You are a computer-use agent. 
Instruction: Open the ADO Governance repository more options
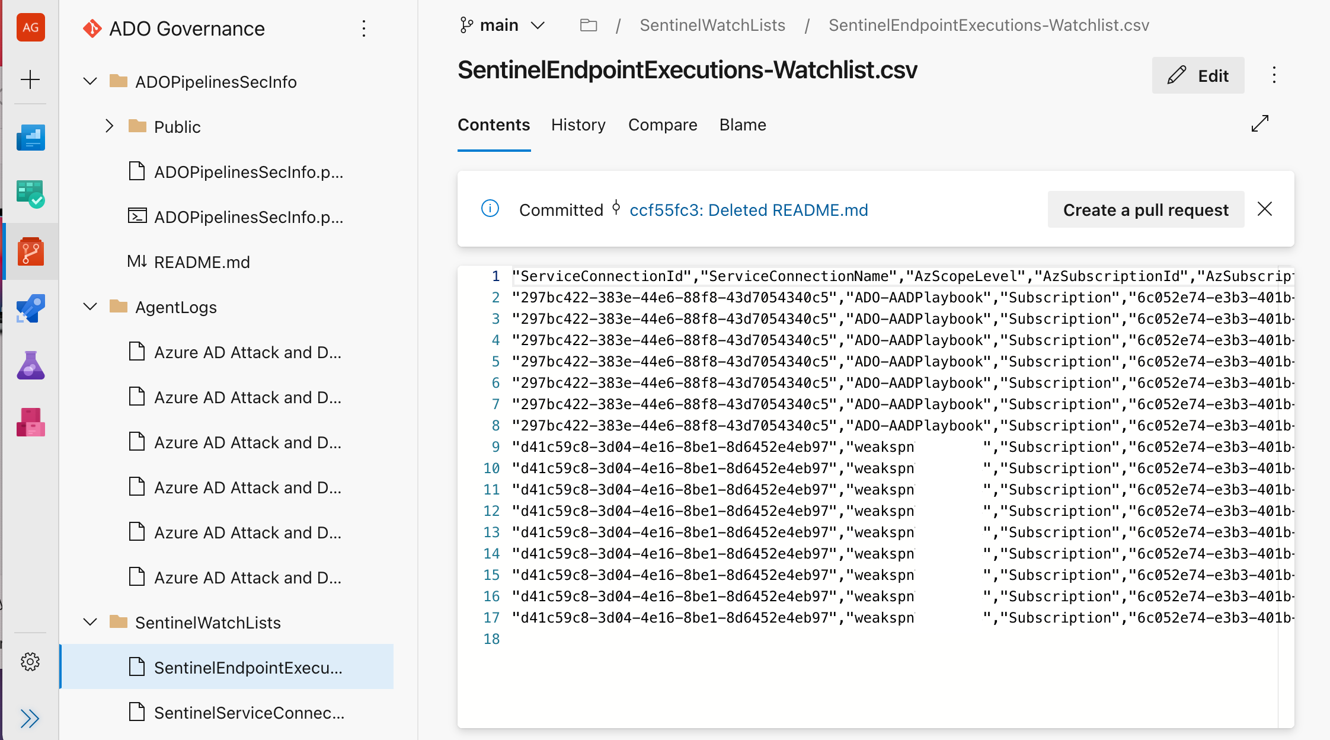click(364, 28)
